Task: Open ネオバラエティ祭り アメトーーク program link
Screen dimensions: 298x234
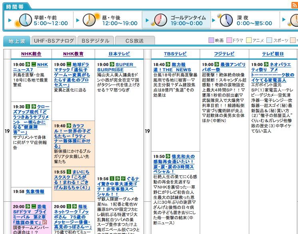Action: (273, 72)
